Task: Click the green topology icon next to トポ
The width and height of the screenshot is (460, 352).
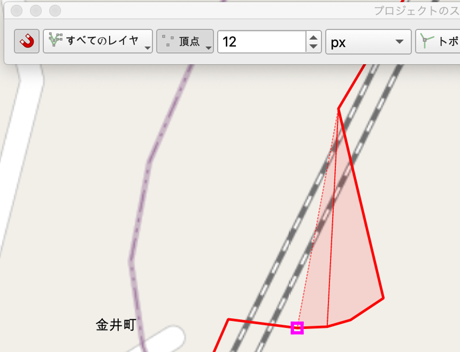Action: (x=426, y=41)
